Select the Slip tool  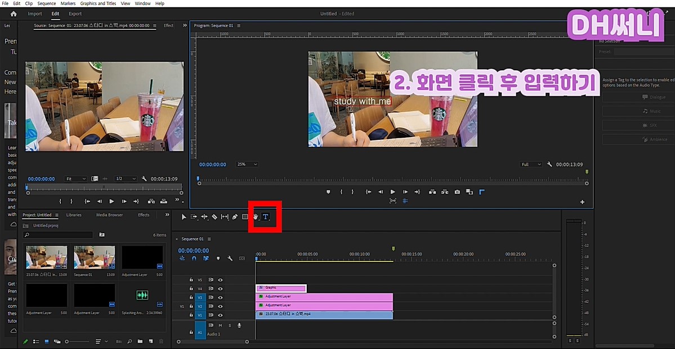tap(225, 217)
